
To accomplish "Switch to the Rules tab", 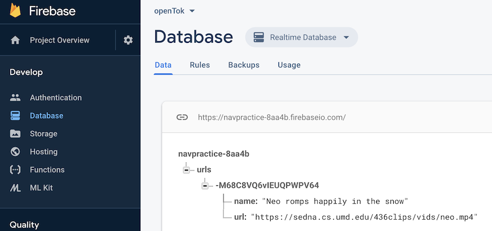I will [200, 65].
